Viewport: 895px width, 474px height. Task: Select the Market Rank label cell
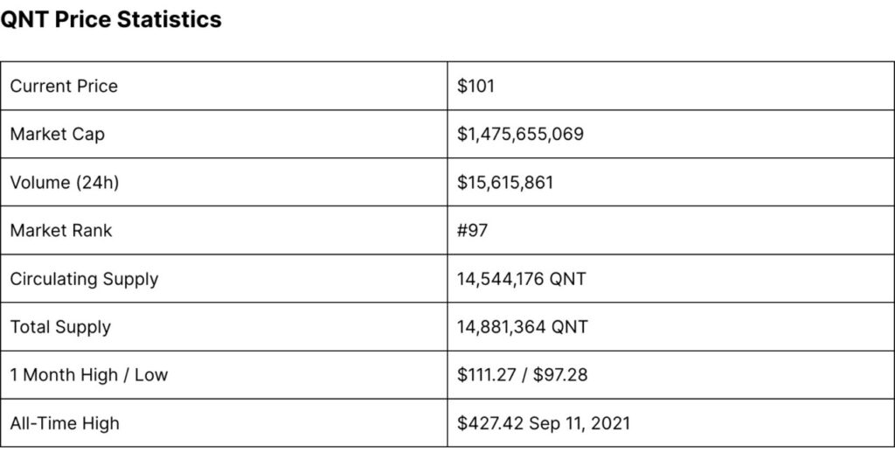61,230
